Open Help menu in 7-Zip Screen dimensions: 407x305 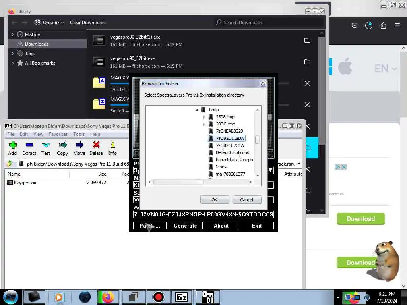tap(95, 134)
